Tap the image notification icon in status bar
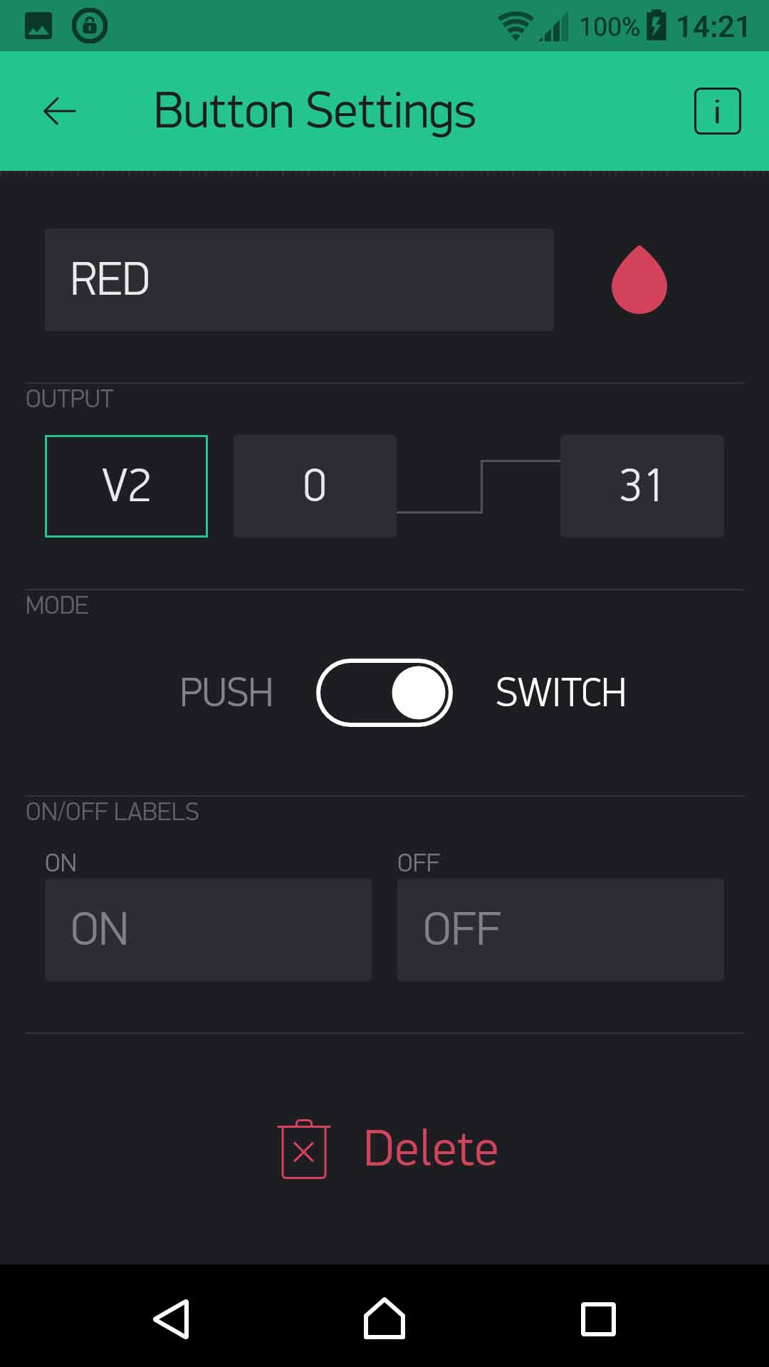Viewport: 769px width, 1367px height. [38, 26]
